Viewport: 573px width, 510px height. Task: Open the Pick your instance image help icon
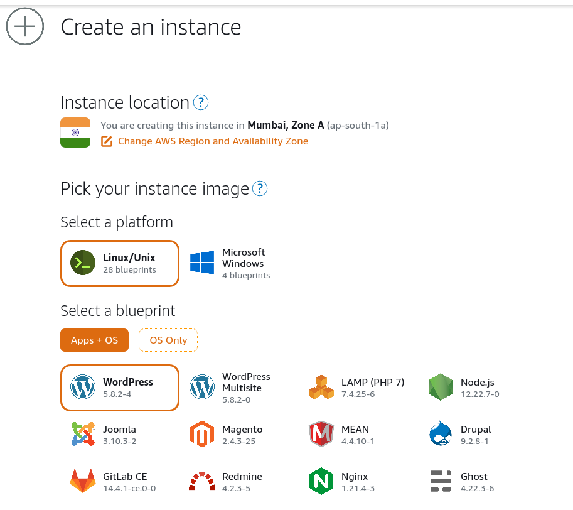[x=260, y=188]
